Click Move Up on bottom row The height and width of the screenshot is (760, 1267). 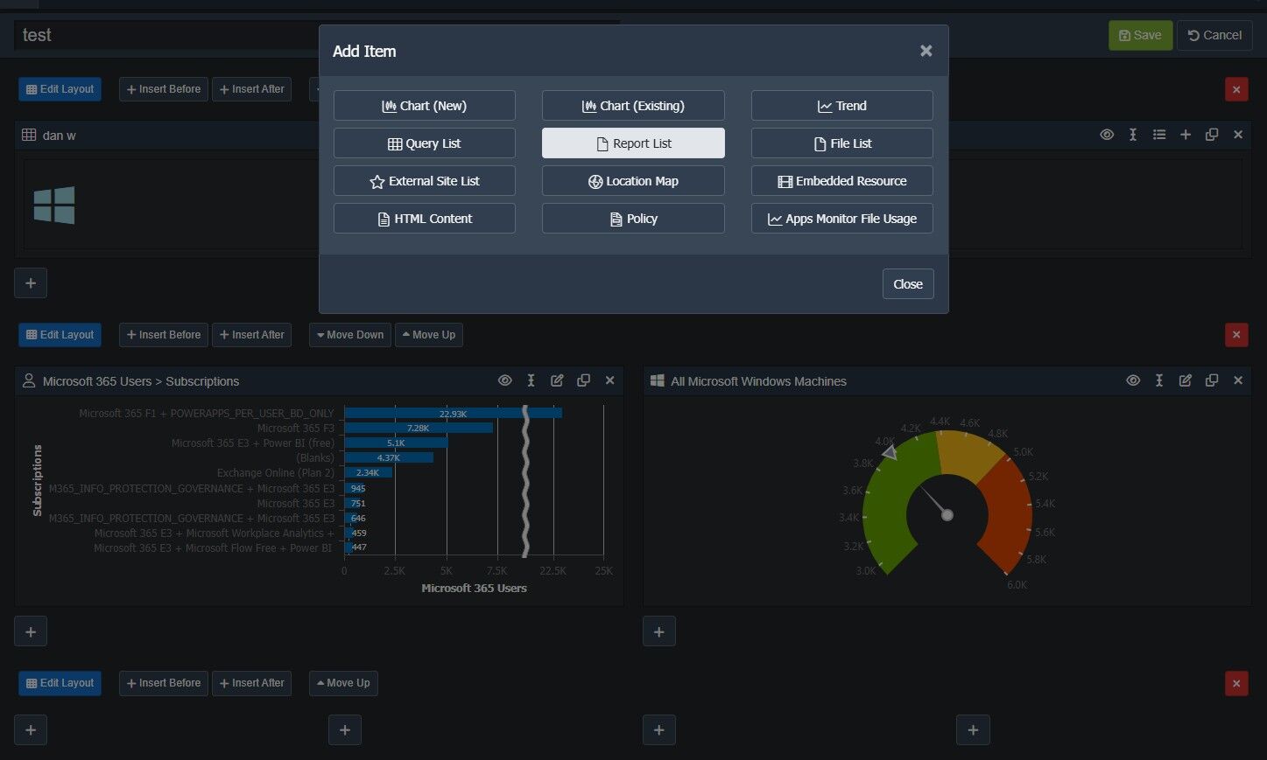(343, 683)
